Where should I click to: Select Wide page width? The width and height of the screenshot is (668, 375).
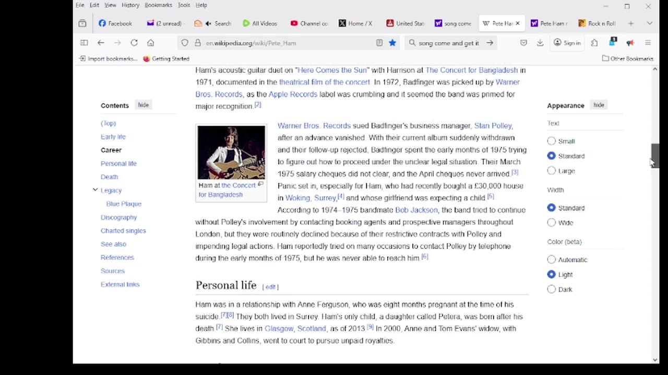[552, 222]
